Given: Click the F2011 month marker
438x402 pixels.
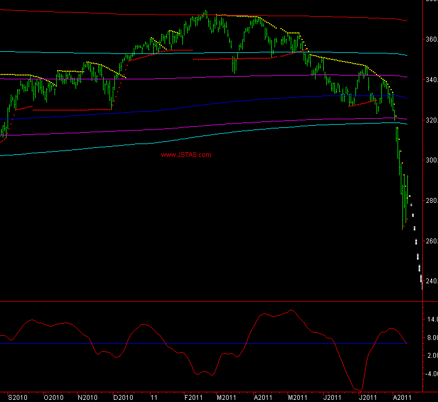Looking at the screenshot, I should (193, 398).
